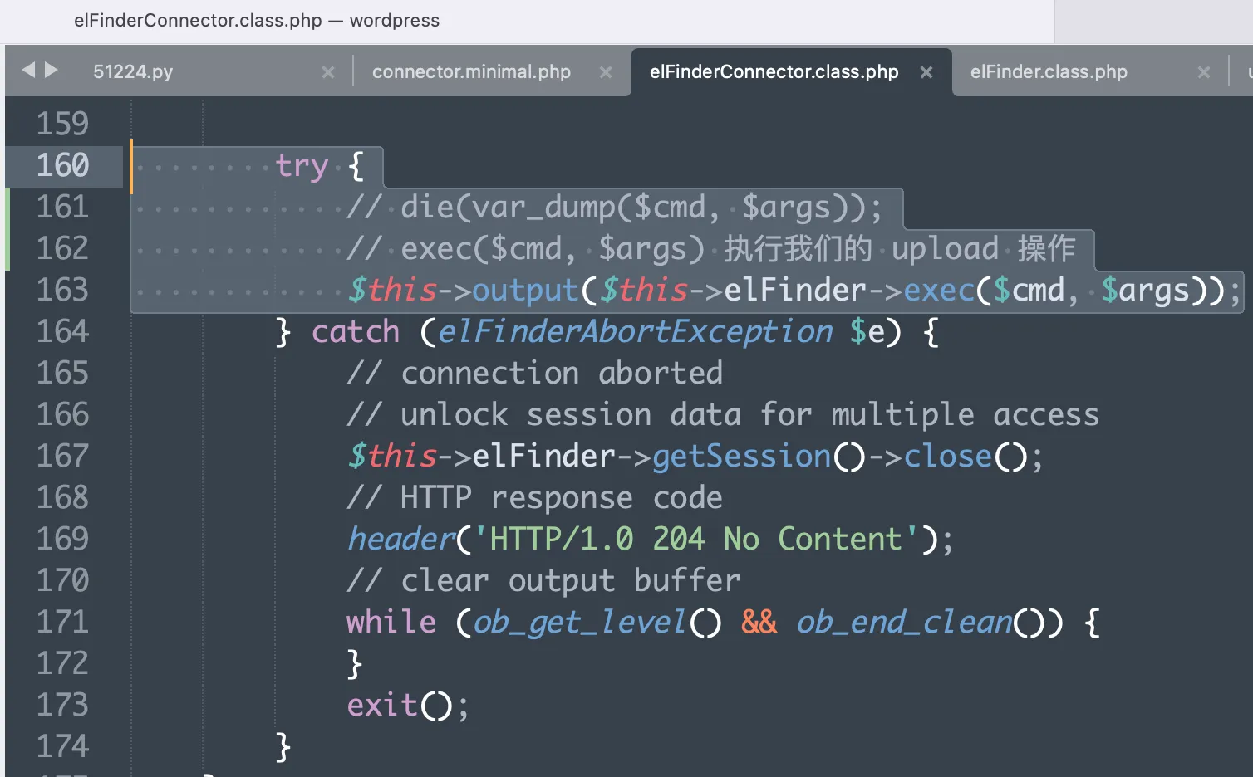1253x777 pixels.
Task: Click line number 160 in gutter
Action: [x=62, y=165]
